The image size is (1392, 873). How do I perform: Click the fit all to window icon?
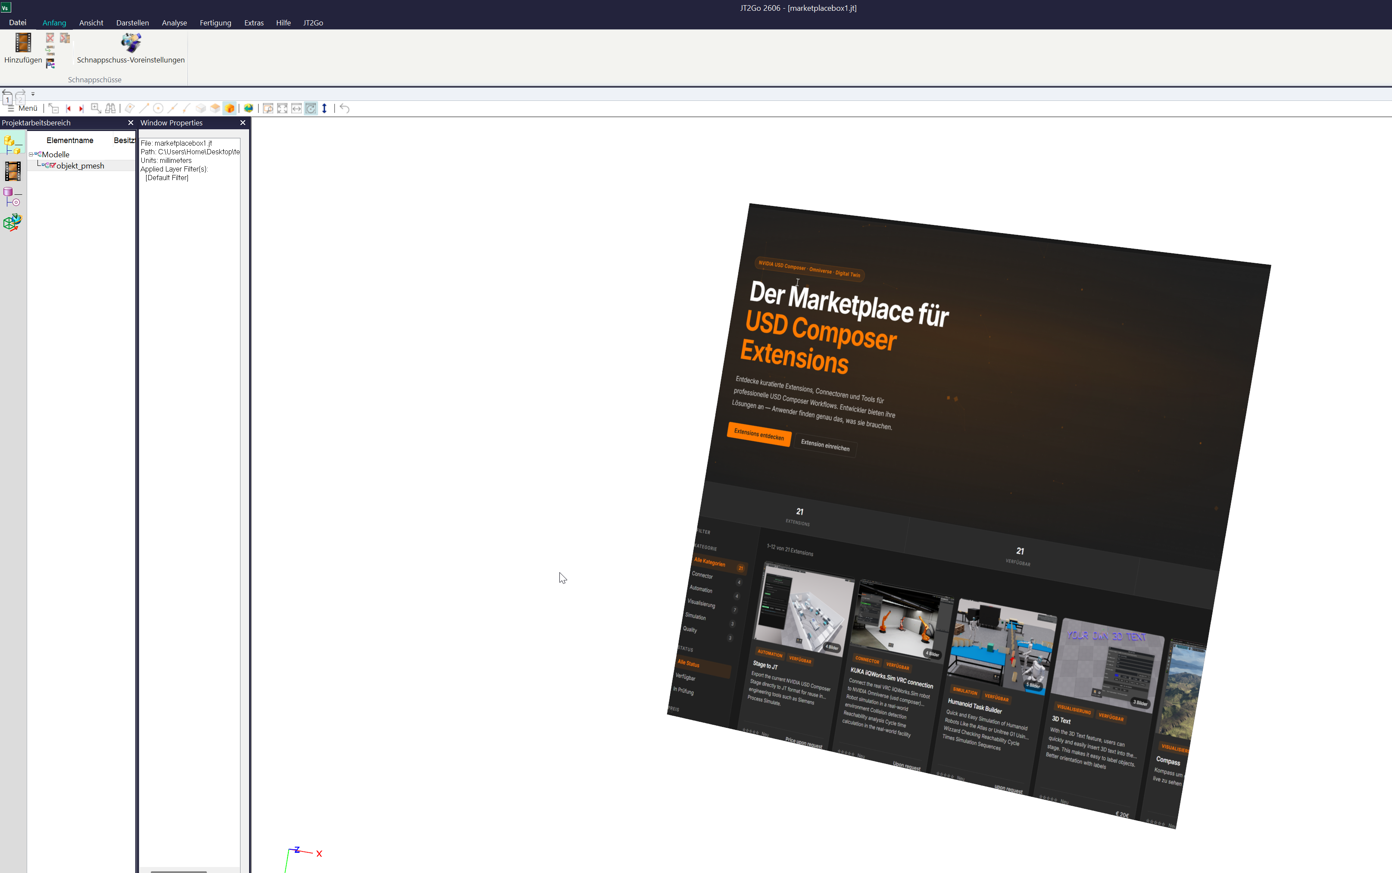click(x=282, y=109)
